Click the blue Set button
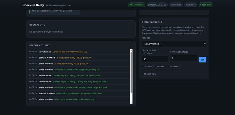 (202, 60)
